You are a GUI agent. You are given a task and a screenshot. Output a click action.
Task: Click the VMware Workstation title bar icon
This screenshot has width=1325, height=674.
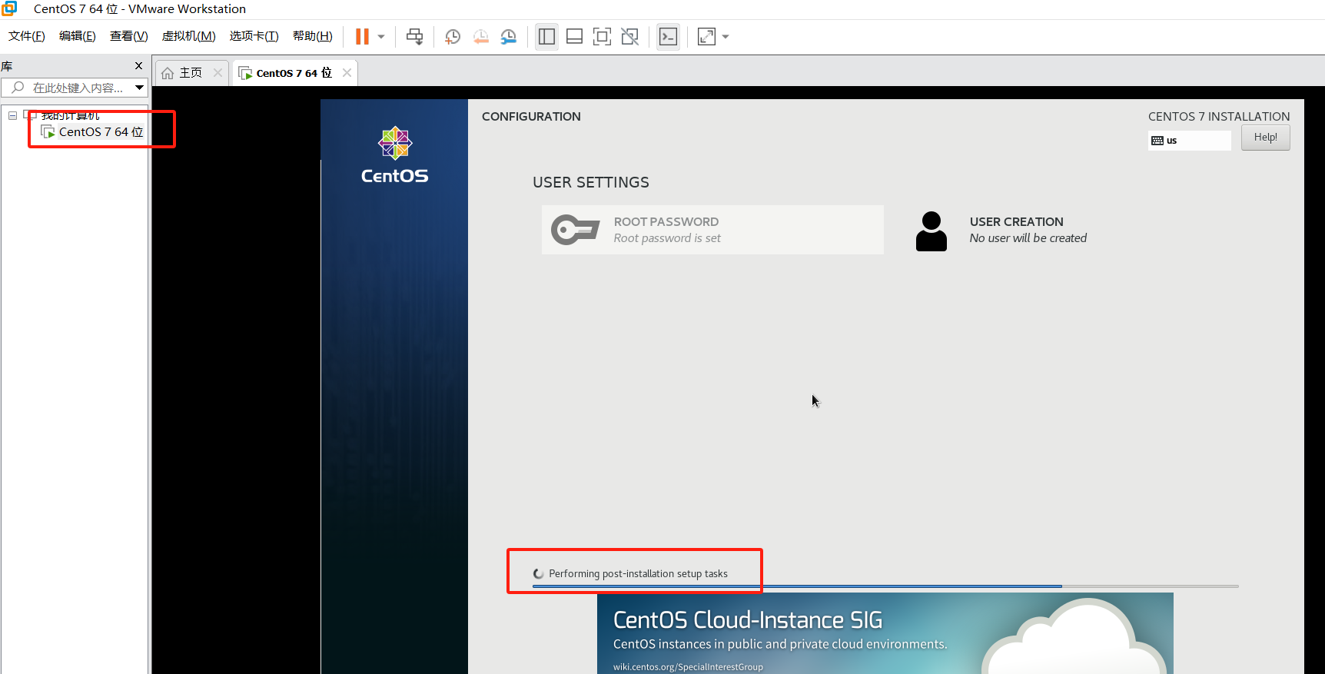tap(9, 8)
